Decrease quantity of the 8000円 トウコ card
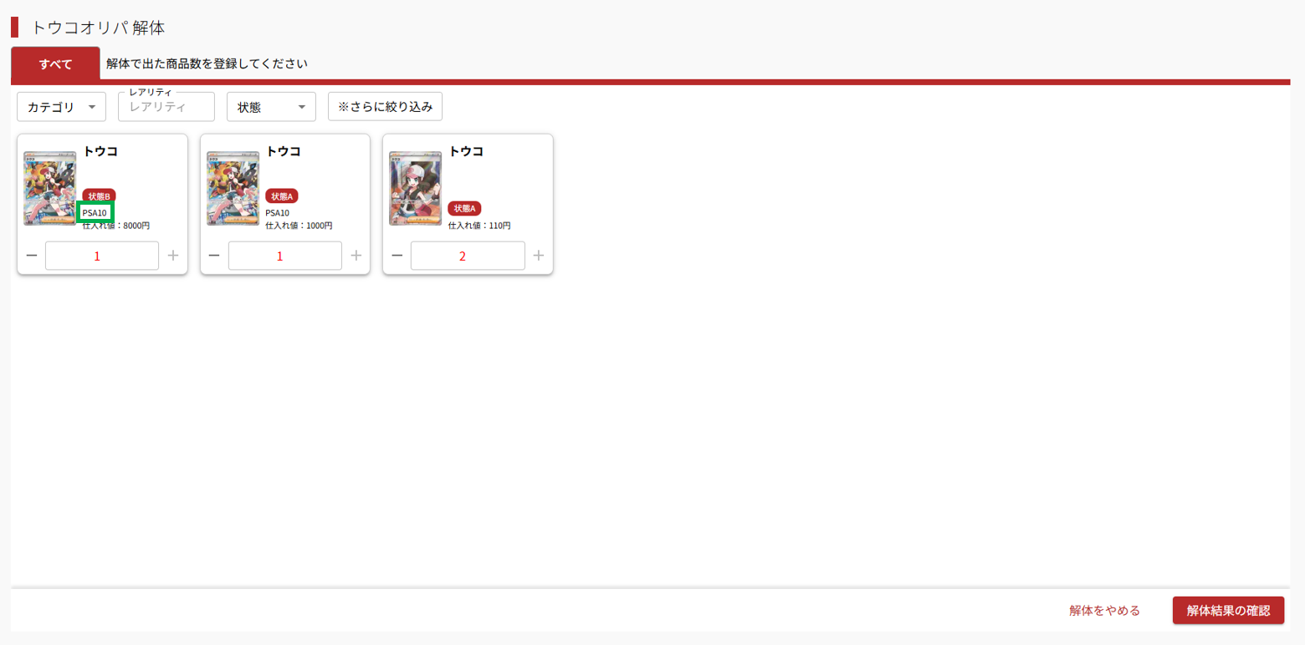1305x645 pixels. tap(31, 256)
